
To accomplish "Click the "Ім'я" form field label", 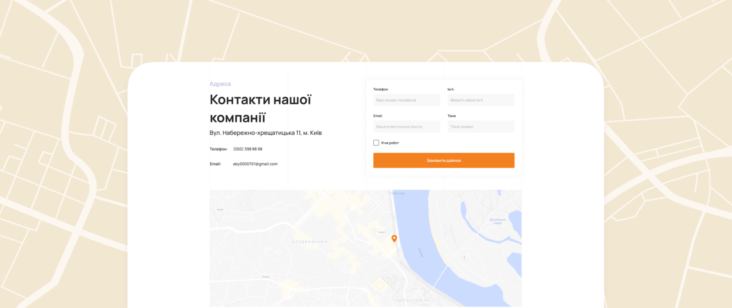I will click(x=450, y=90).
